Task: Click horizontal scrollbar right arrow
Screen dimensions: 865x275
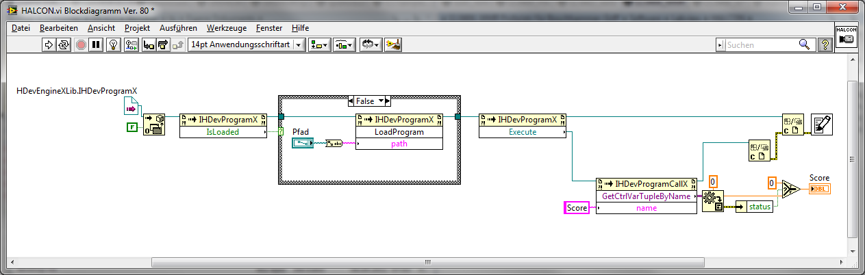Action: (841, 261)
